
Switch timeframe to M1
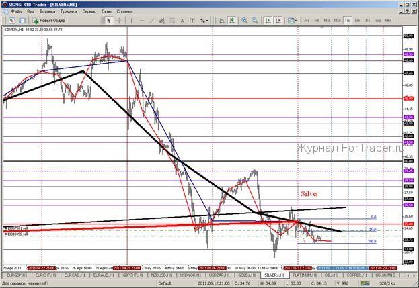307,21
